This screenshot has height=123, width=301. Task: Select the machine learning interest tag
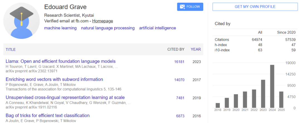(60, 28)
